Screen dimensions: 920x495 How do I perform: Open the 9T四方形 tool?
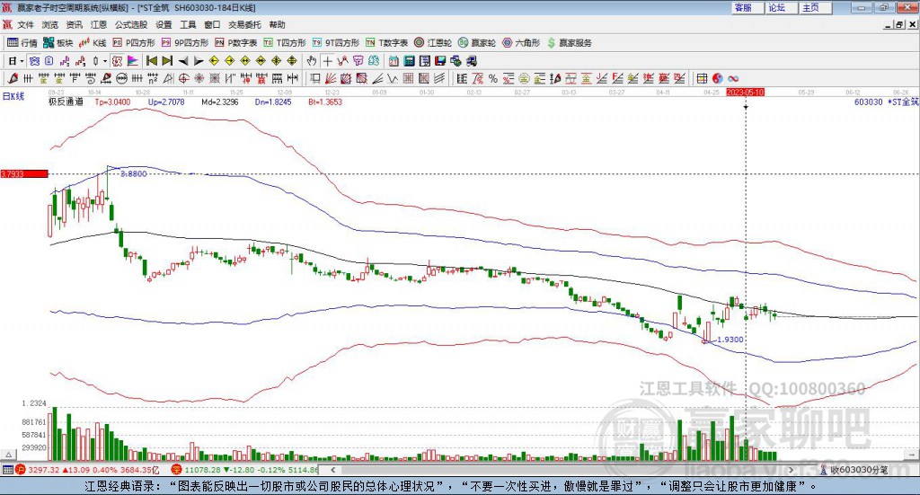tap(336, 43)
